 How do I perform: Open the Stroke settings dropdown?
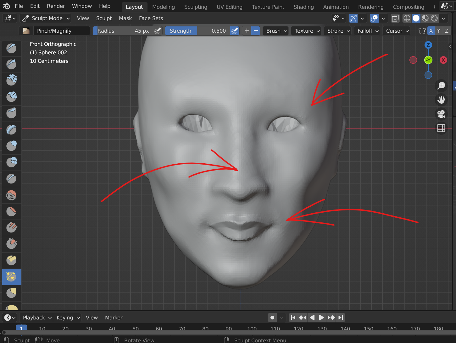coord(338,31)
